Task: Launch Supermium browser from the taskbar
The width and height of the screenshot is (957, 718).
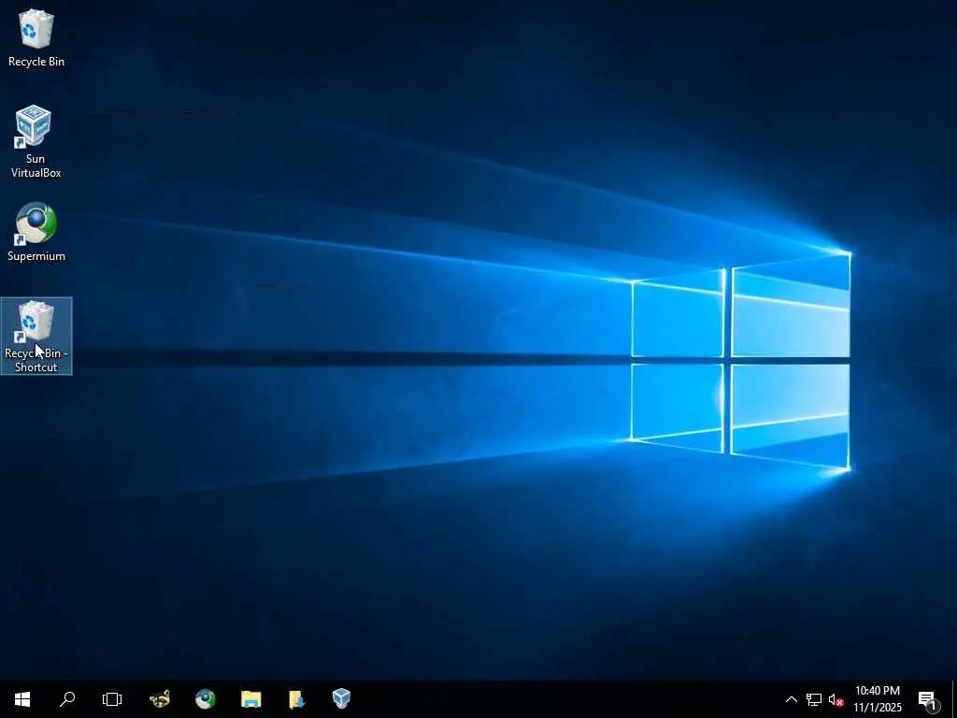Action: tap(205, 699)
